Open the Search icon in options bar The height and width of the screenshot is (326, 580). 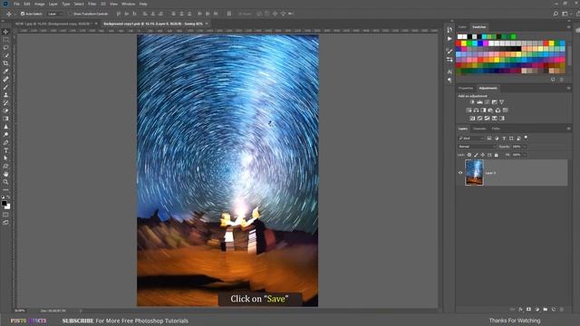[556, 14]
